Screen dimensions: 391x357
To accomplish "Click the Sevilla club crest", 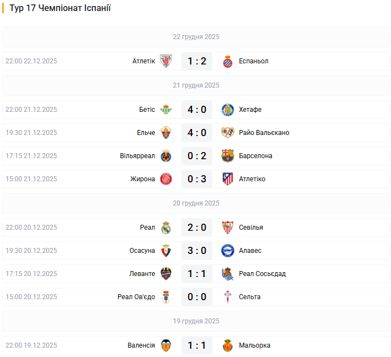I will (x=227, y=228).
